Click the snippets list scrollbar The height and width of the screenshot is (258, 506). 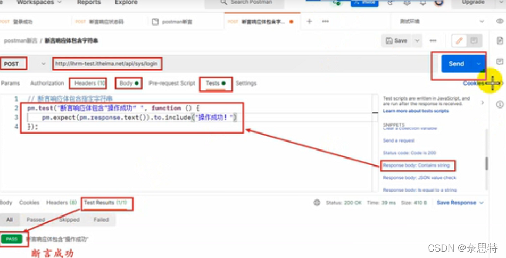point(486,163)
